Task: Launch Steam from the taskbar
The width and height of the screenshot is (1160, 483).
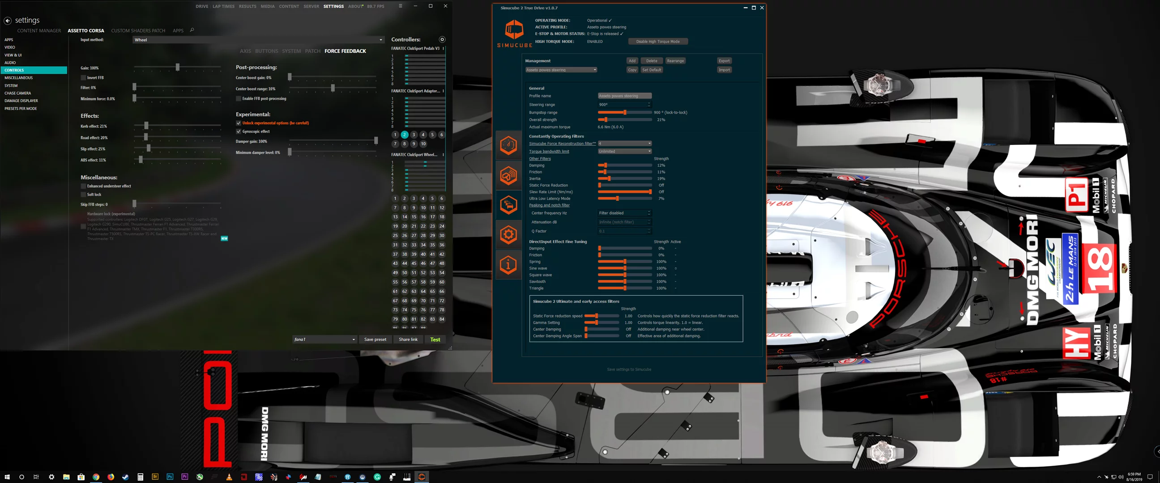Action: [125, 477]
